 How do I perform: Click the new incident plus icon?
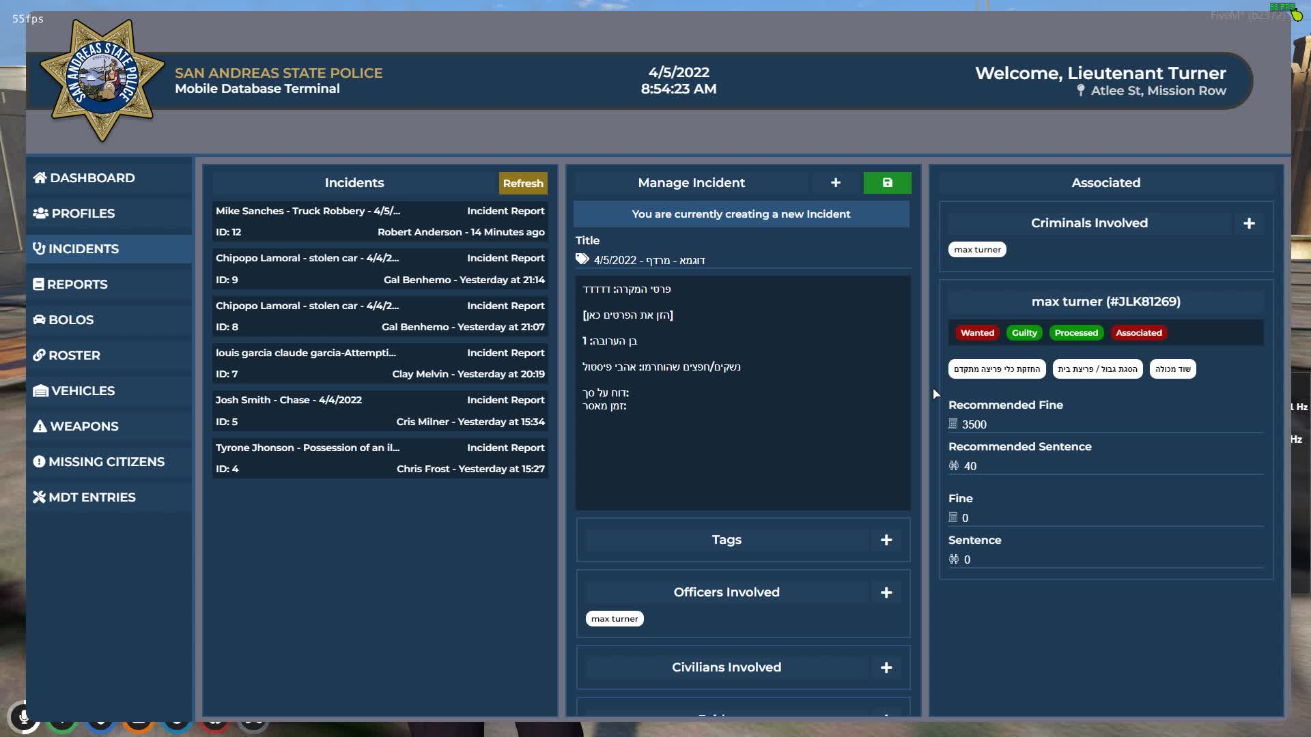[x=836, y=182]
